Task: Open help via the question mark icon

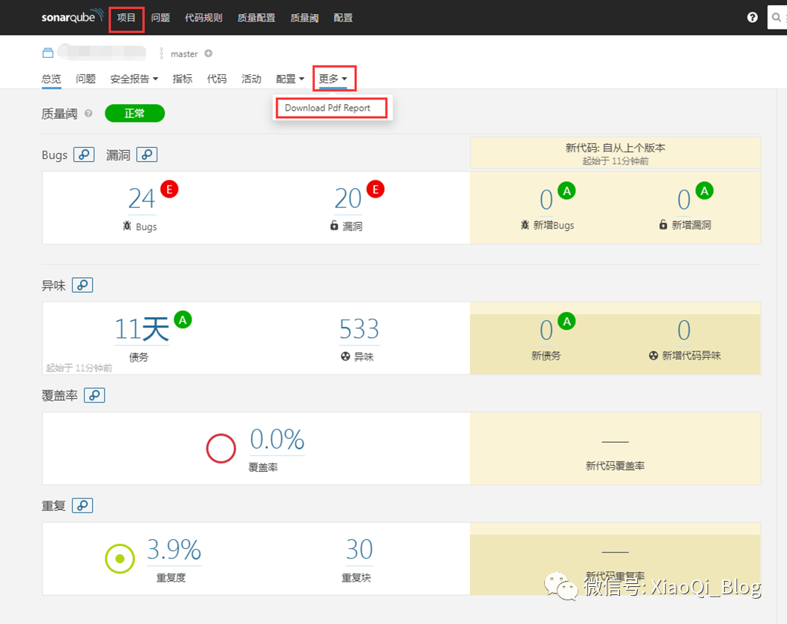Action: click(x=752, y=17)
